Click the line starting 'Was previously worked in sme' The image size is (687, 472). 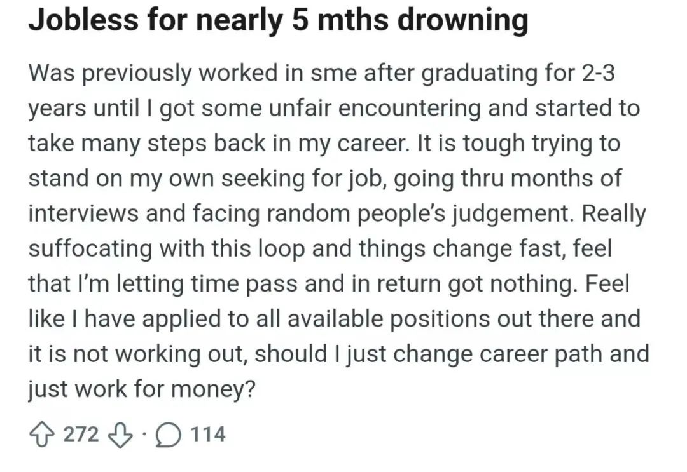(x=322, y=73)
